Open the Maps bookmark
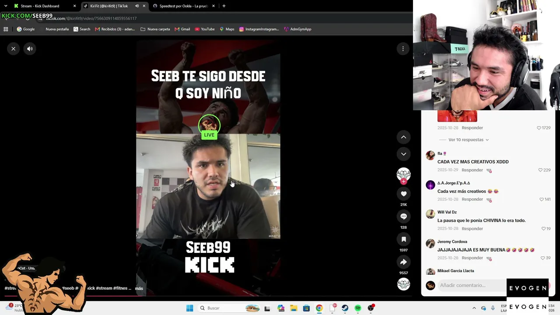 pyautogui.click(x=227, y=29)
